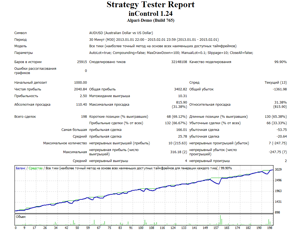Click the 'Чистая прибыль' label
The height and width of the screenshot is (232, 298).
pos(28,89)
